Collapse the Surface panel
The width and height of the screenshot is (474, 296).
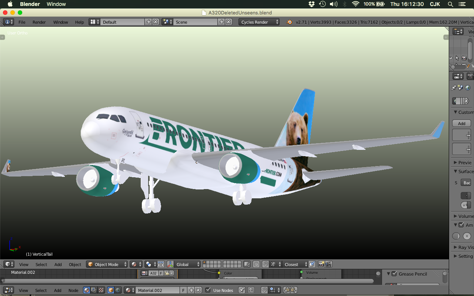click(x=455, y=171)
